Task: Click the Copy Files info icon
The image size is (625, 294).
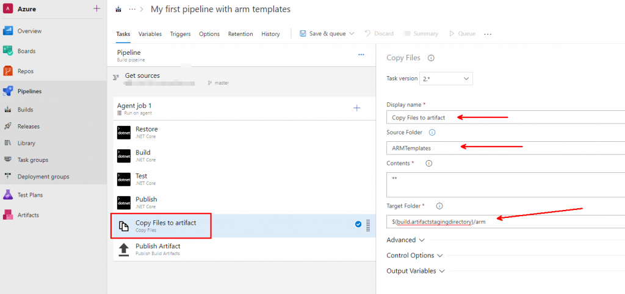Action: click(x=431, y=58)
